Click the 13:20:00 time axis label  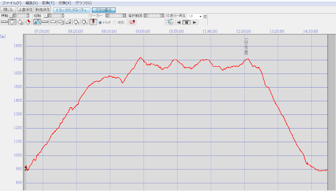[x=277, y=31]
